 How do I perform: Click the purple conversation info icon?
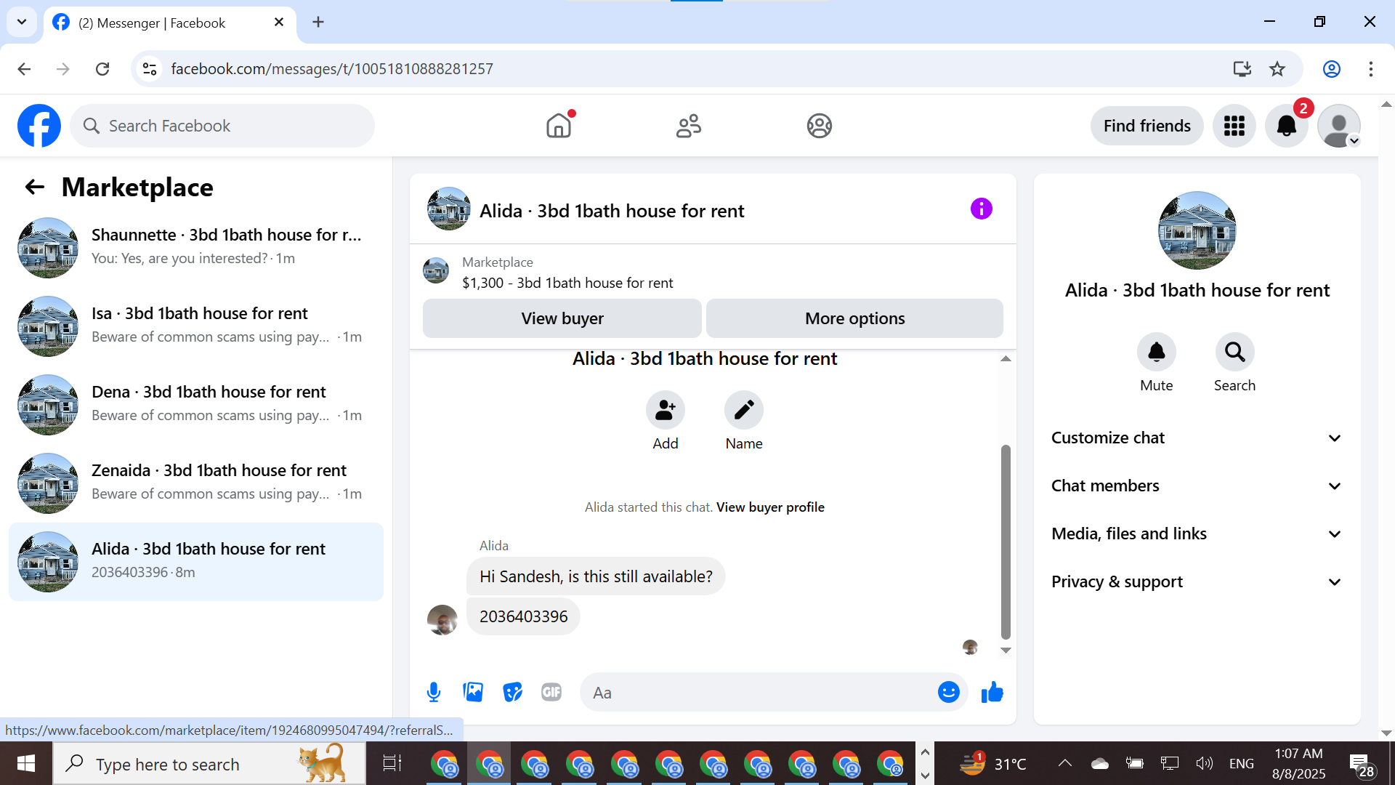click(x=981, y=209)
